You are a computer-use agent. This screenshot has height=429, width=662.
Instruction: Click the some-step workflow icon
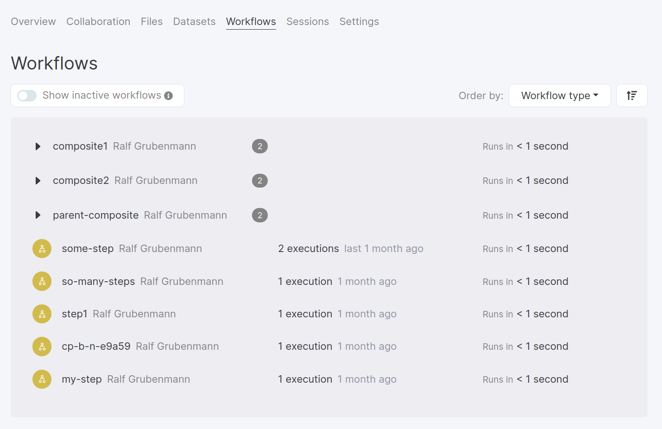click(x=42, y=249)
